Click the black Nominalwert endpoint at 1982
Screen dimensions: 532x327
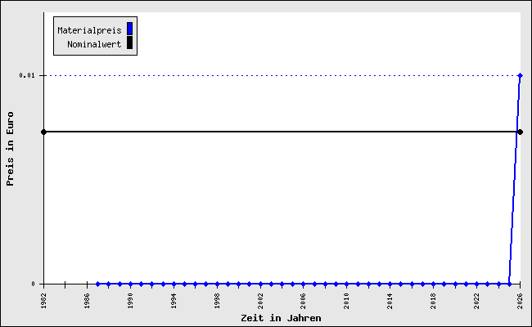tap(43, 132)
